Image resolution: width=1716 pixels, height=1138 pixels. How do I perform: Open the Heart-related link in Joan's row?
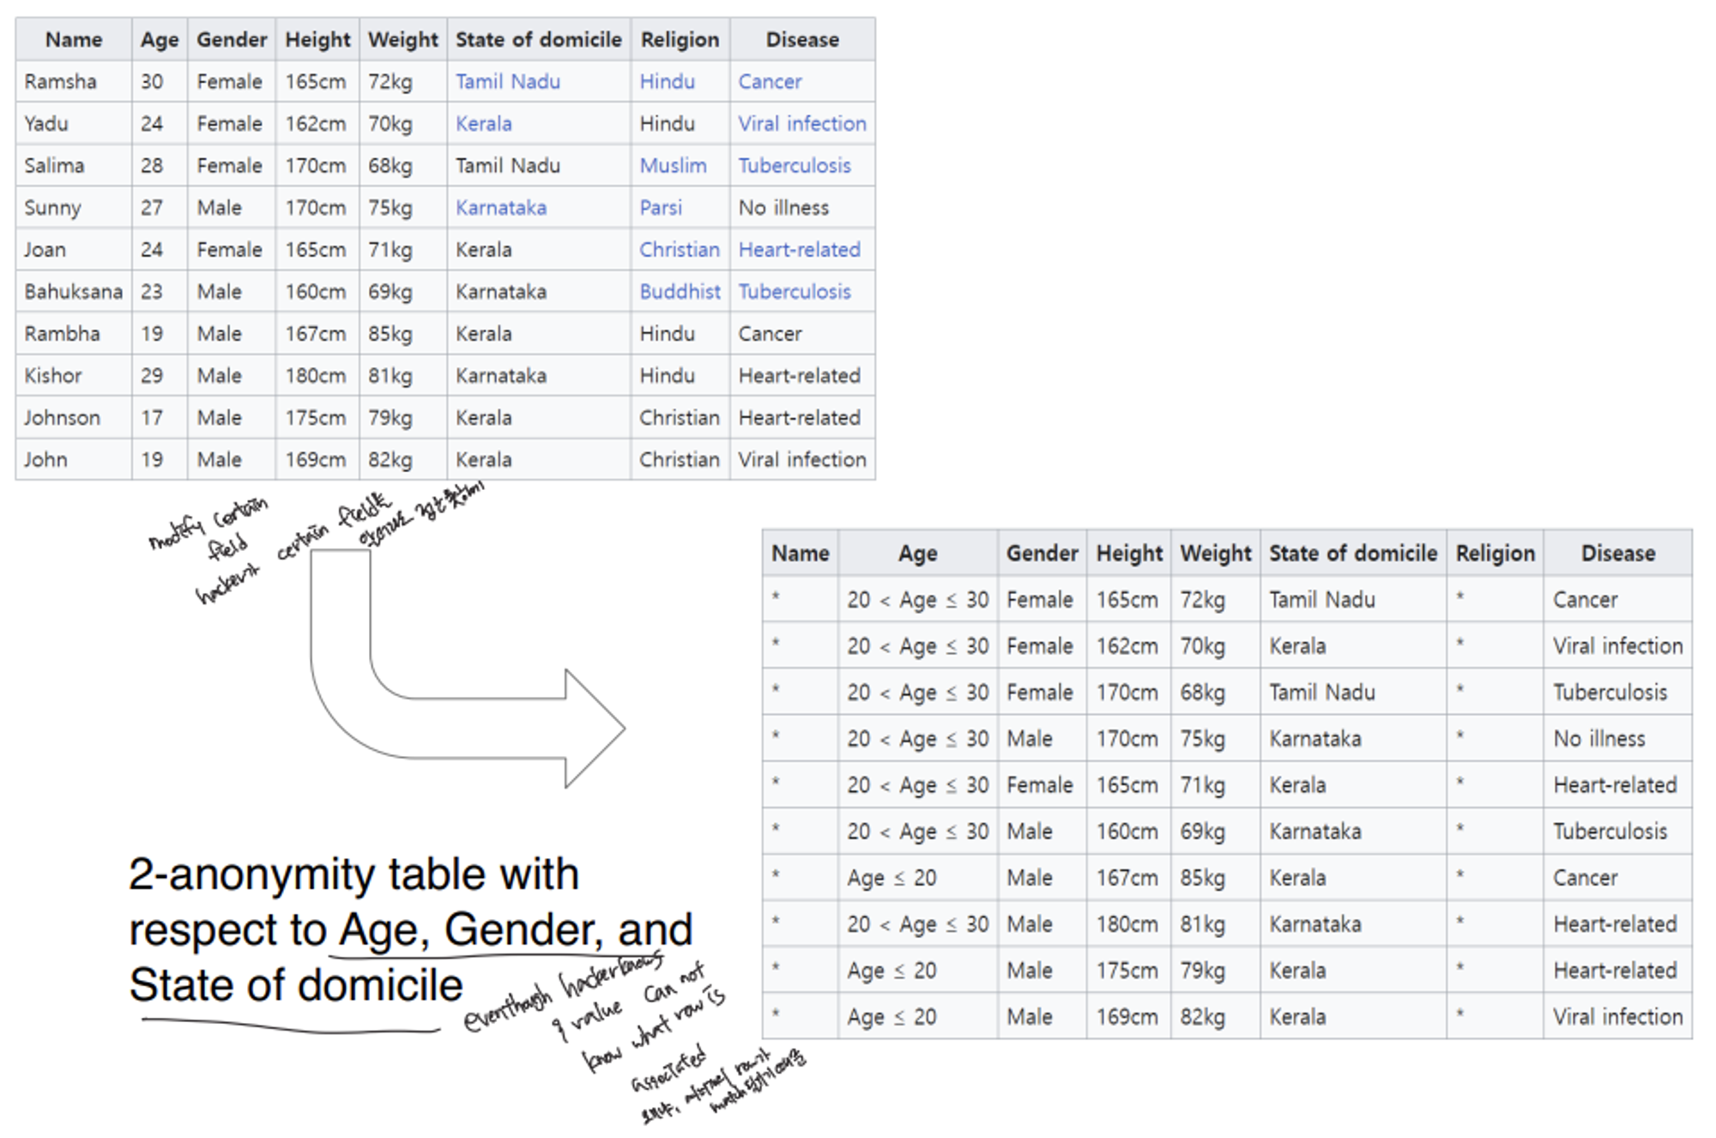(x=799, y=250)
